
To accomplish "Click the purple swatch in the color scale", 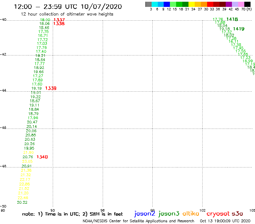I will (229, 4).
